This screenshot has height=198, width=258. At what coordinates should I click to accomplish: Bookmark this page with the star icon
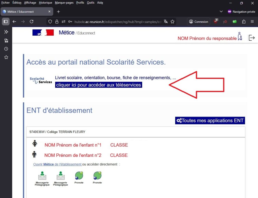coord(173,22)
